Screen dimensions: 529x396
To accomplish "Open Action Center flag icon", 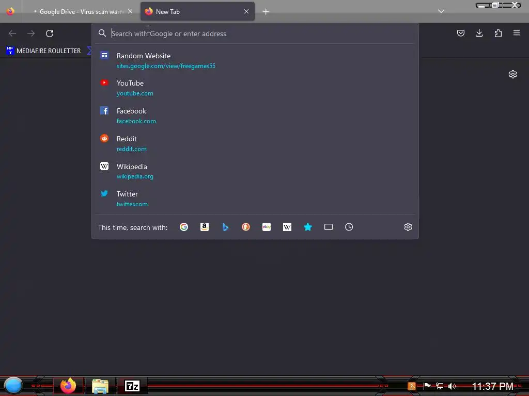I will 427,386.
